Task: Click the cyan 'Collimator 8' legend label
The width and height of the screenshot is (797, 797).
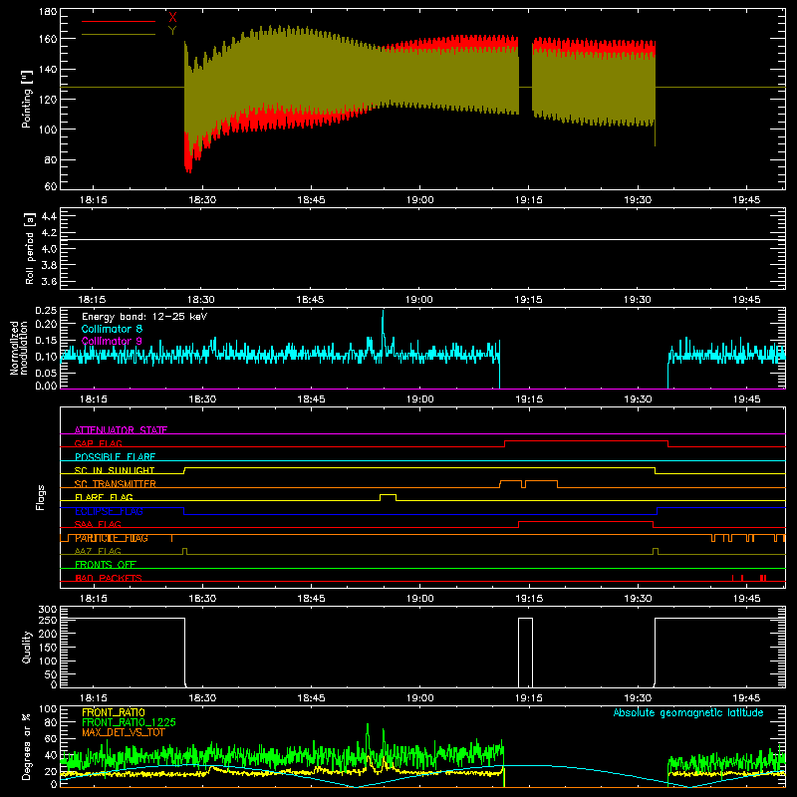Action: tap(112, 329)
